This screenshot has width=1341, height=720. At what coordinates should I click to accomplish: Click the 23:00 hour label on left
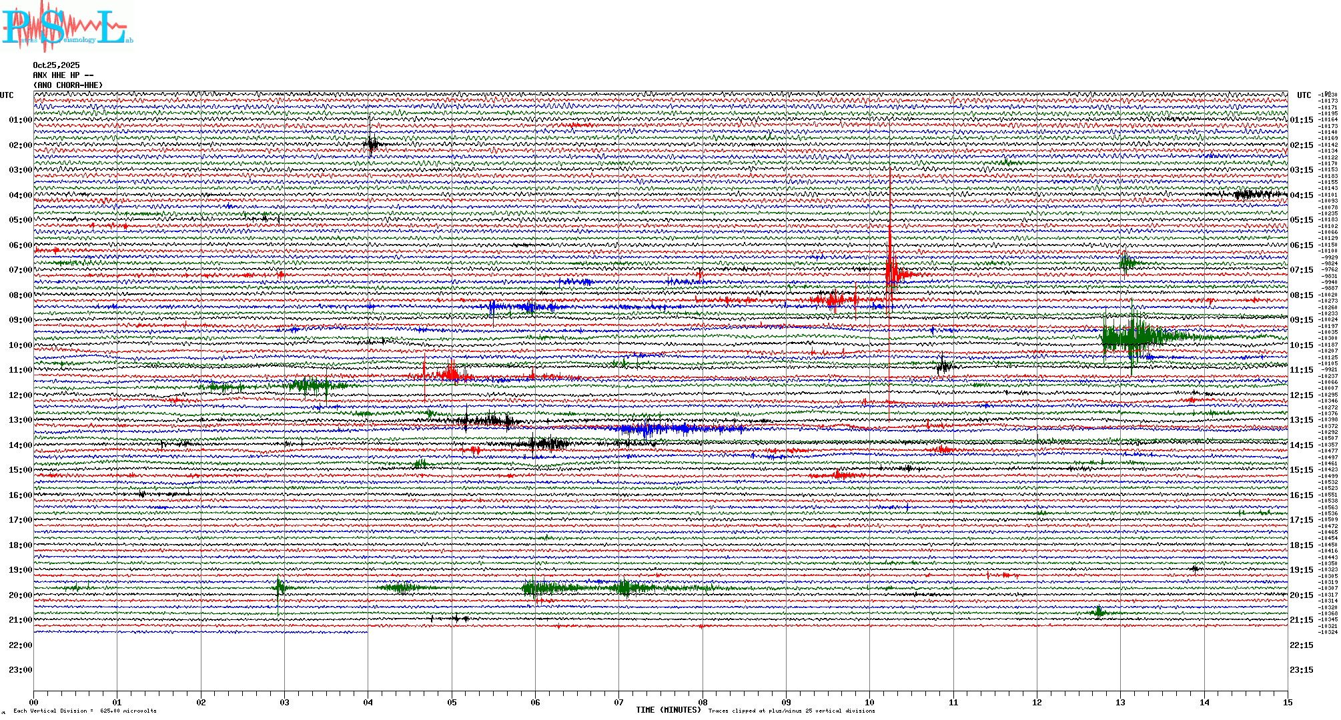(20, 670)
